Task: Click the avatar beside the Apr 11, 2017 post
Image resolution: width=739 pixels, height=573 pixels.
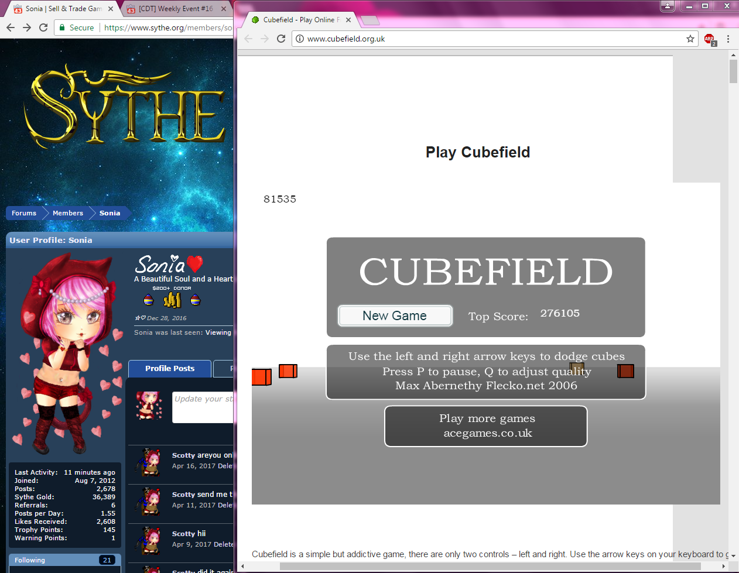Action: point(149,502)
